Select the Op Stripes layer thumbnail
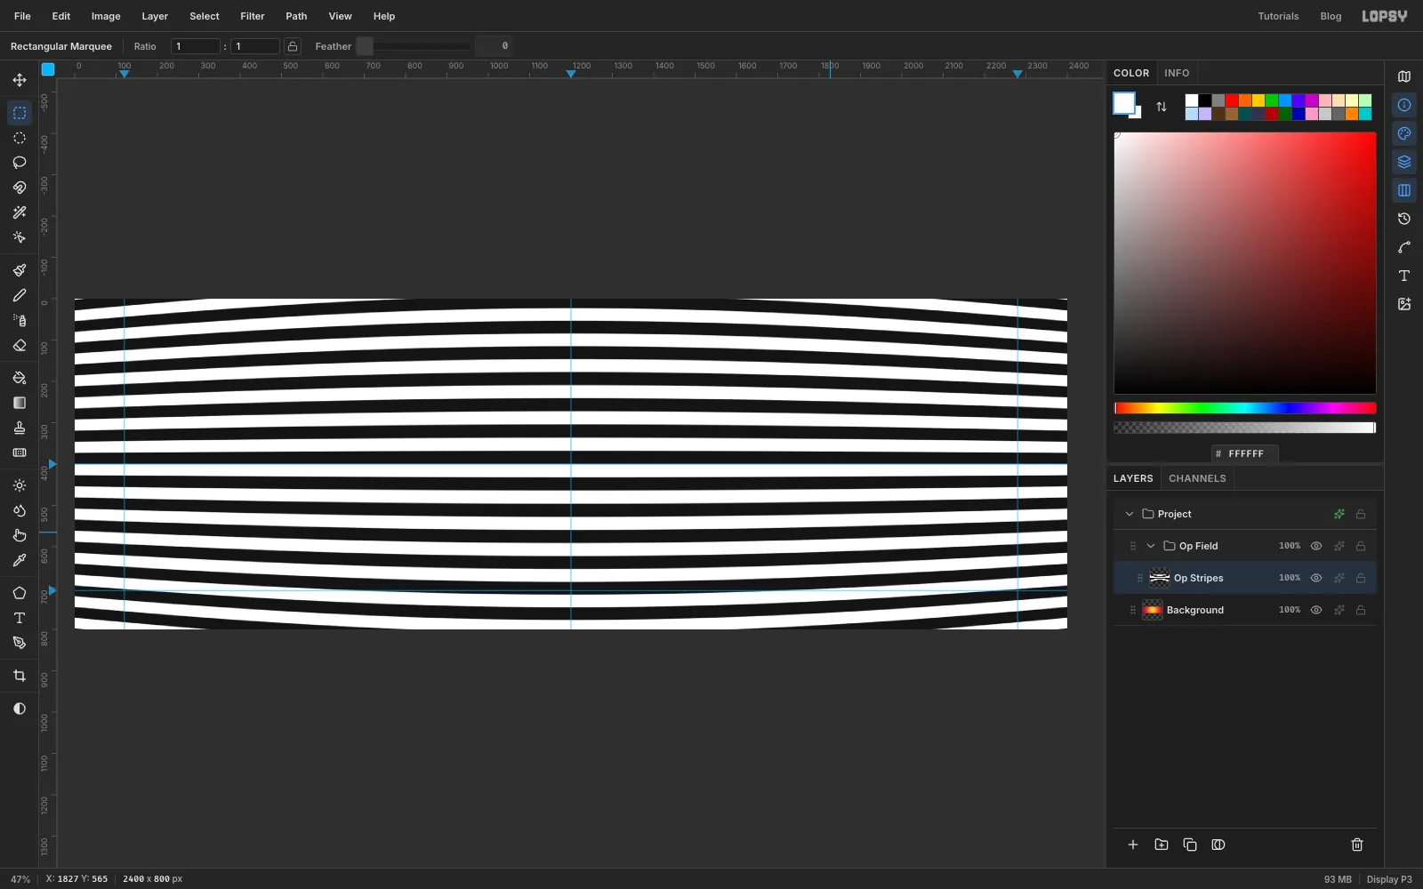1423x889 pixels. point(1160,578)
